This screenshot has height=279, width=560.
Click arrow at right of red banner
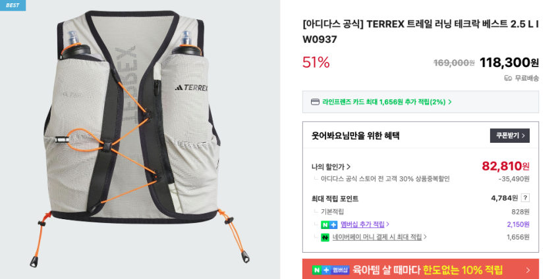click(x=528, y=270)
